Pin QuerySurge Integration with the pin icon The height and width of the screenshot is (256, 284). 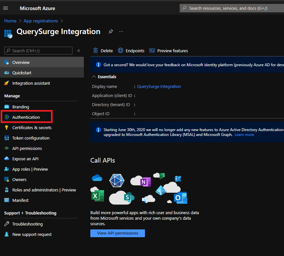[111, 31]
